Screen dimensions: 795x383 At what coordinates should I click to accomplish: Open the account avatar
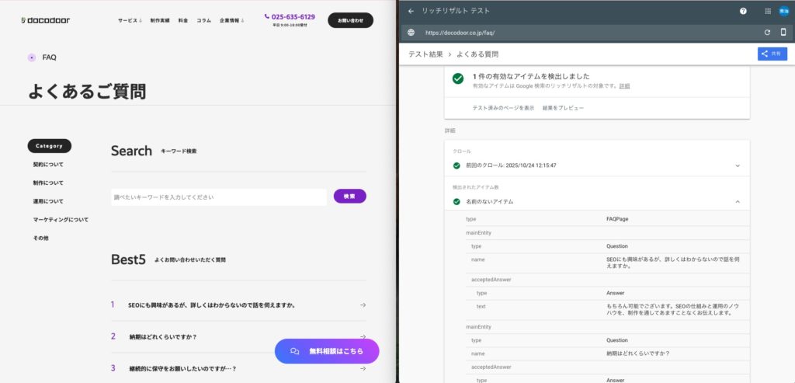tap(784, 11)
